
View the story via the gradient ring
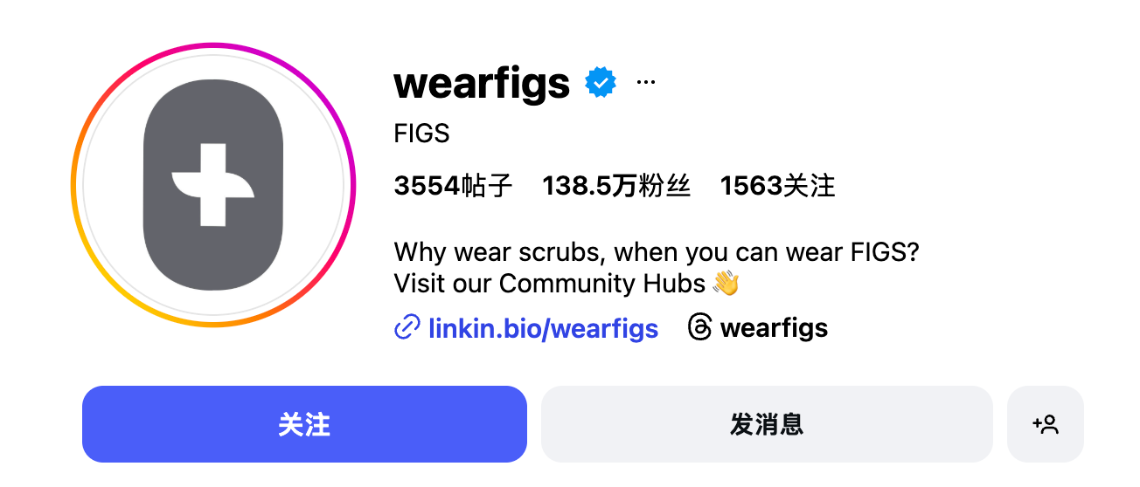coord(213,185)
